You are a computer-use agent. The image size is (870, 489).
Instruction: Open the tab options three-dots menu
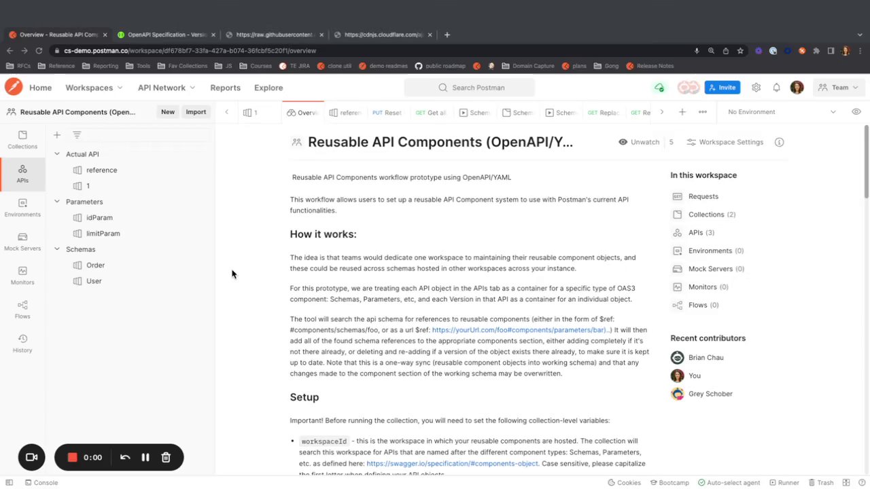click(x=702, y=112)
